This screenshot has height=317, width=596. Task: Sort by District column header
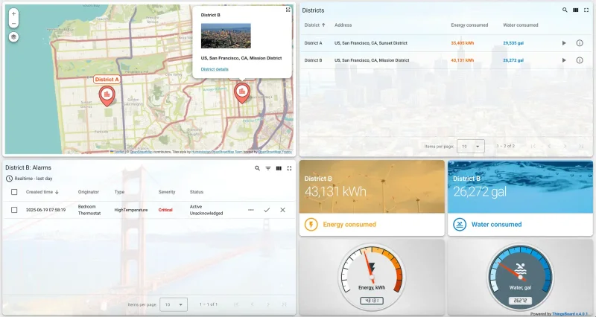click(x=314, y=25)
